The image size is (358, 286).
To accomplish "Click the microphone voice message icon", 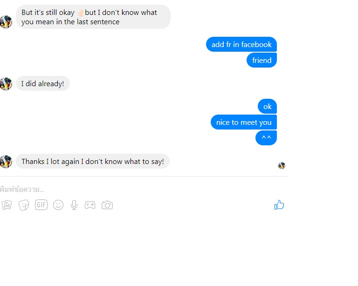I will pos(74,205).
